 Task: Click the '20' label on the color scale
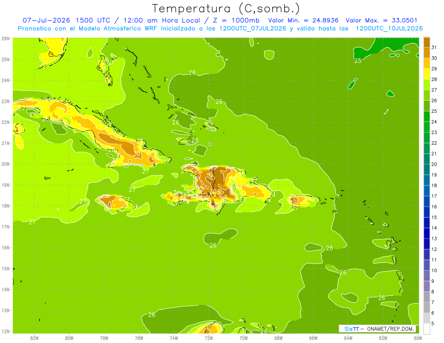434,164
